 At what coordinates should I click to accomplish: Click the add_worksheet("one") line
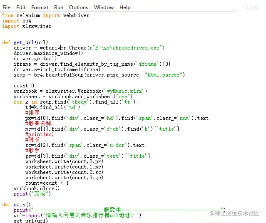tap(73, 97)
